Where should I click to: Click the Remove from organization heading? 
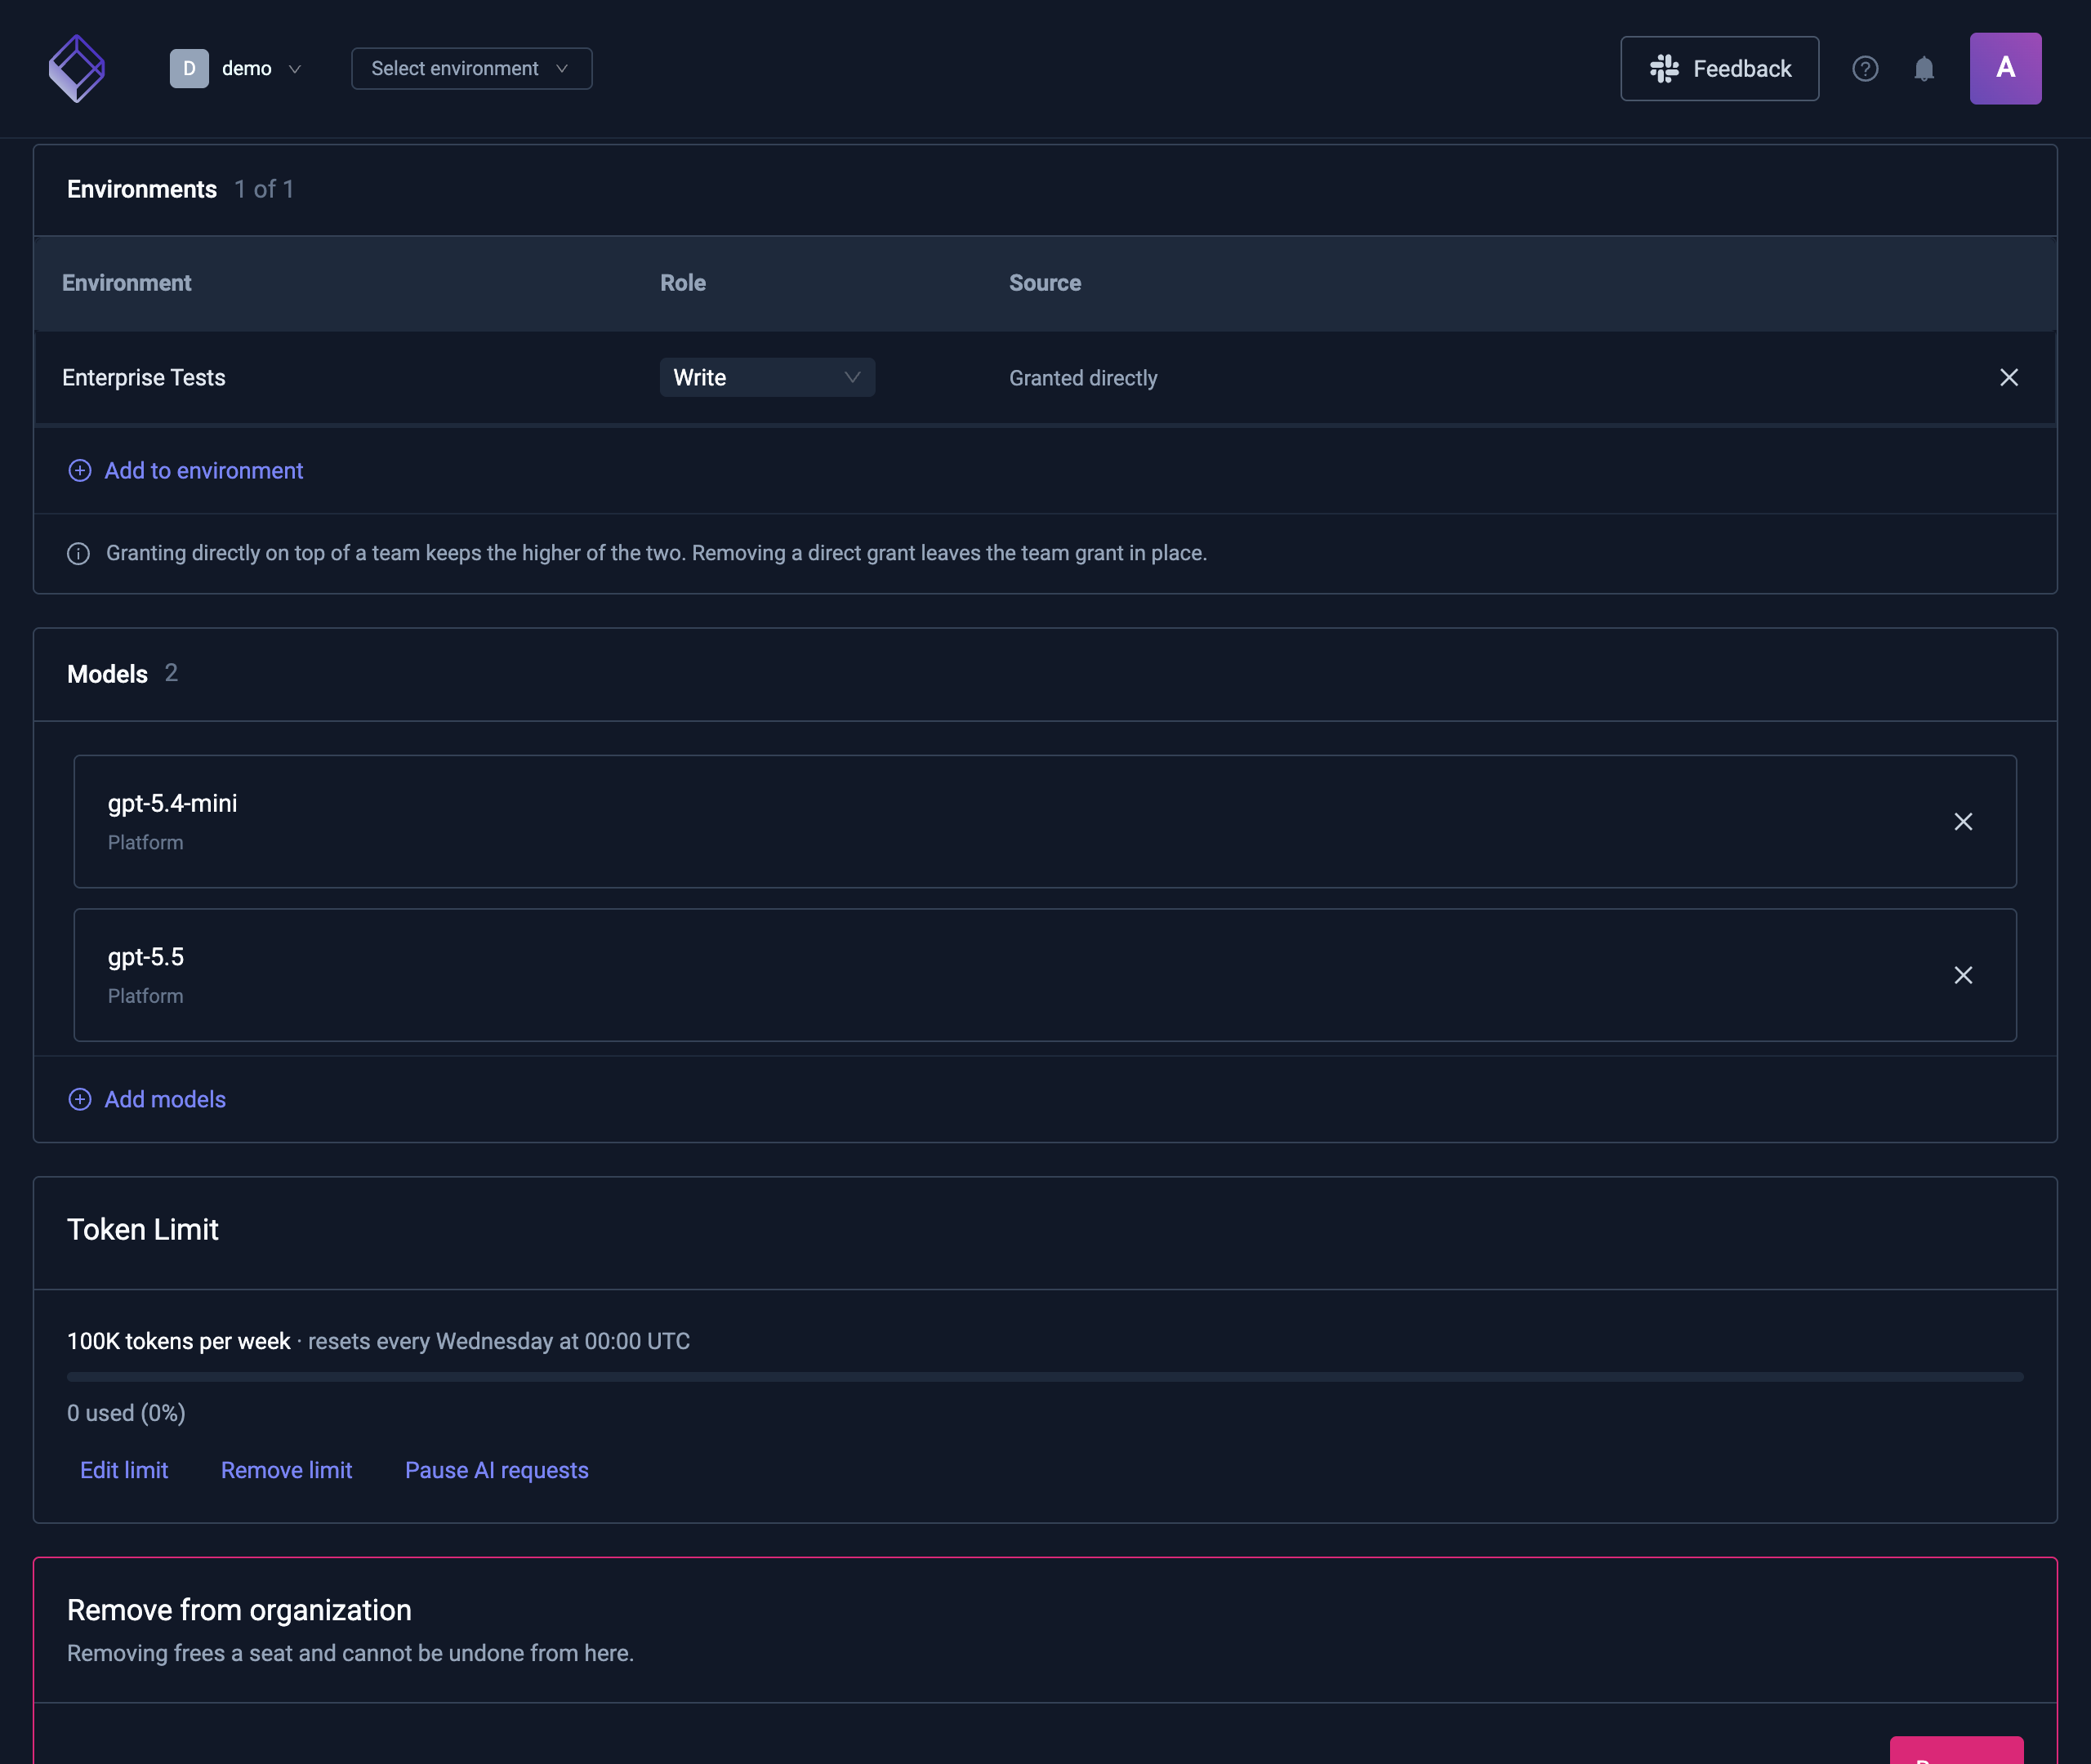click(239, 1610)
